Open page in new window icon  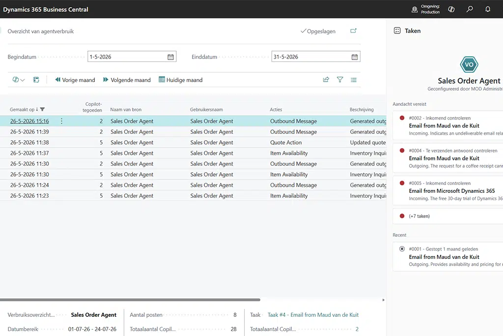click(x=353, y=31)
